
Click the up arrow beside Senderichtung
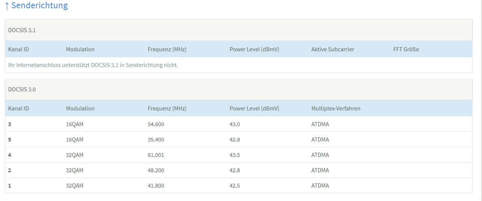pyautogui.click(x=7, y=6)
